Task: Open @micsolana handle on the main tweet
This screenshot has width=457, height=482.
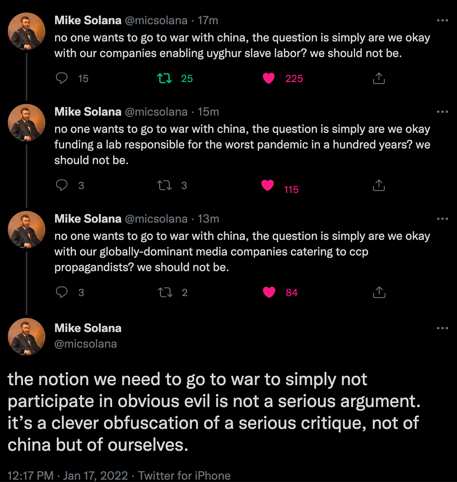Action: click(86, 344)
